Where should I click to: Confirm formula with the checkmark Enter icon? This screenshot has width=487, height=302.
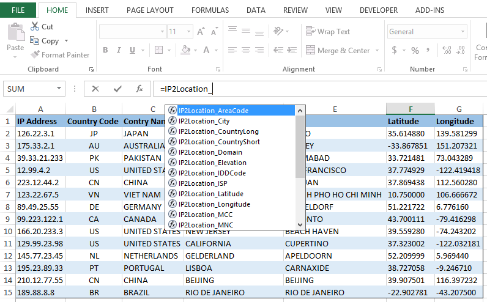[117, 89]
